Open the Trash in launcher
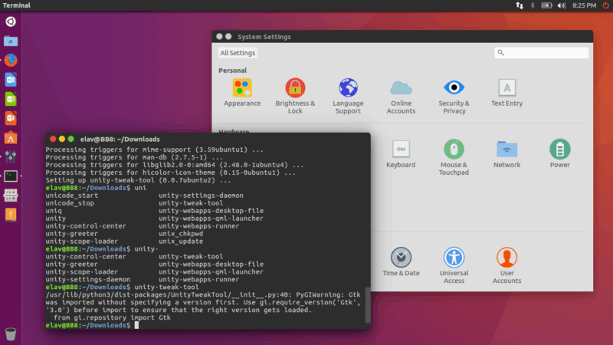 [x=11, y=333]
